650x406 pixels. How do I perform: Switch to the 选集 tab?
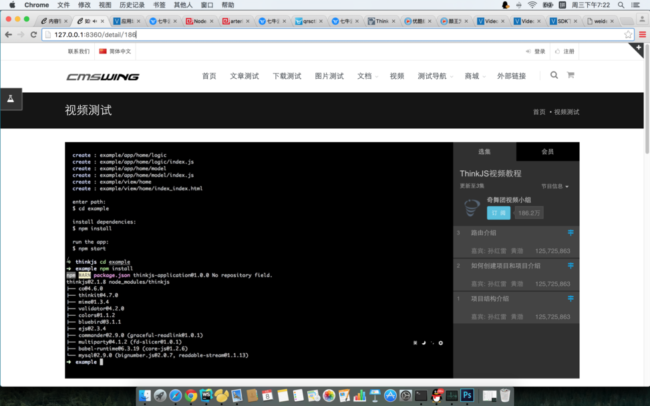coord(484,152)
